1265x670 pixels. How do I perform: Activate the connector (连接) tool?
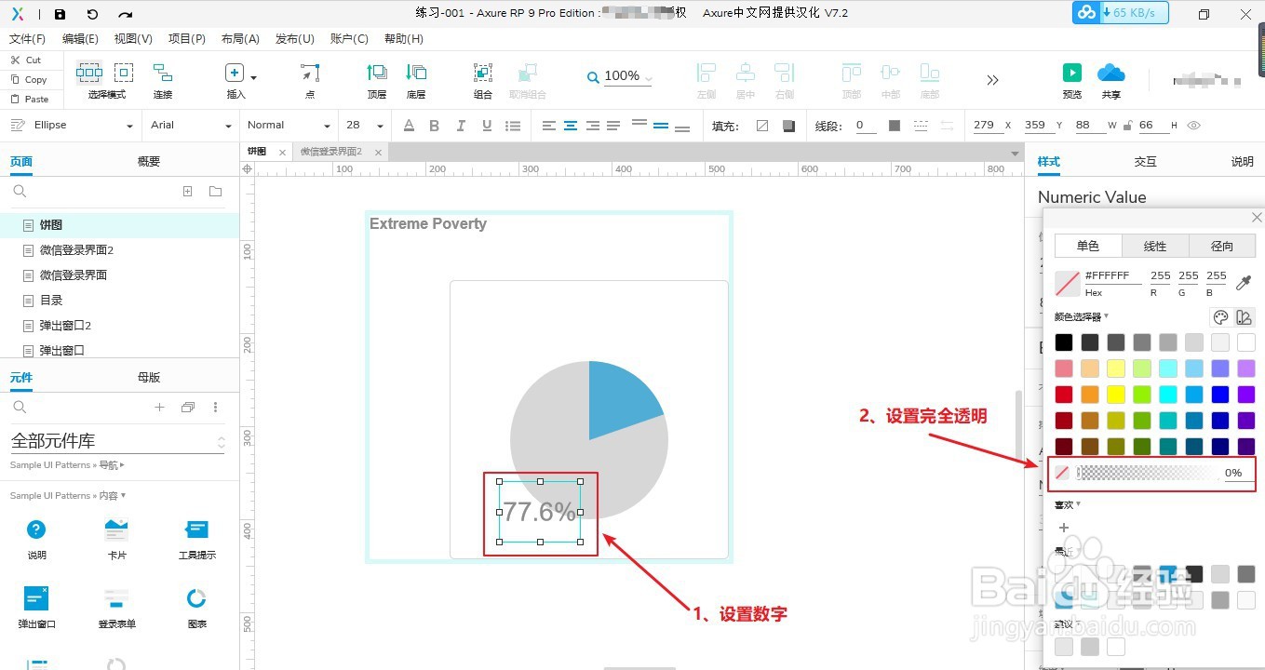pyautogui.click(x=163, y=73)
